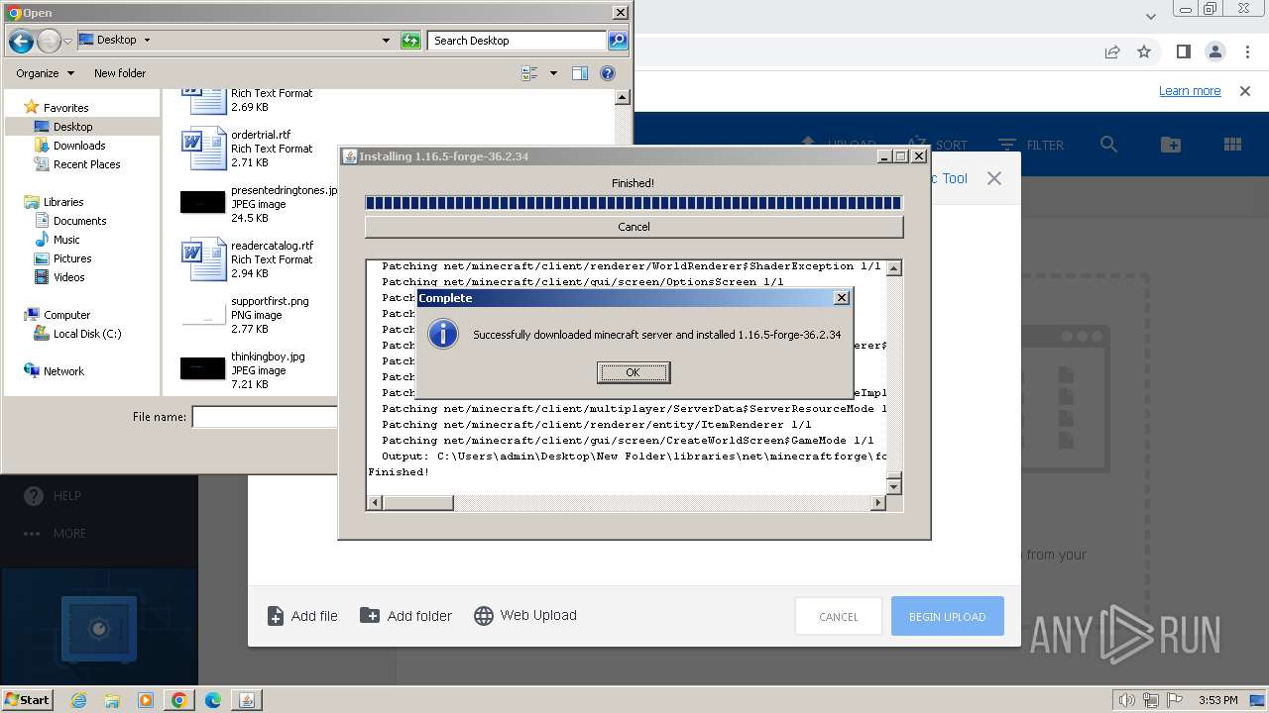
Task: Click the search magnifier in web toolbar
Action: coord(1108,145)
